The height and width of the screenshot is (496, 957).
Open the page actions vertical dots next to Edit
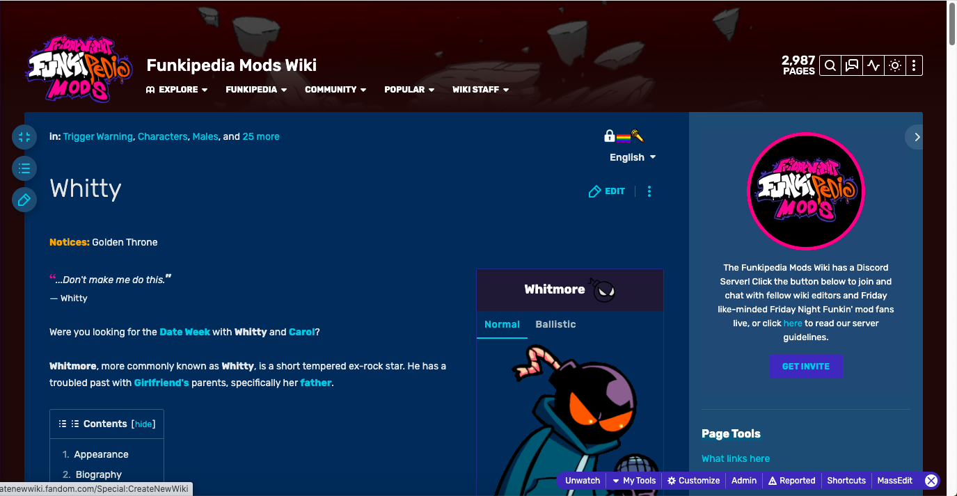coord(649,191)
